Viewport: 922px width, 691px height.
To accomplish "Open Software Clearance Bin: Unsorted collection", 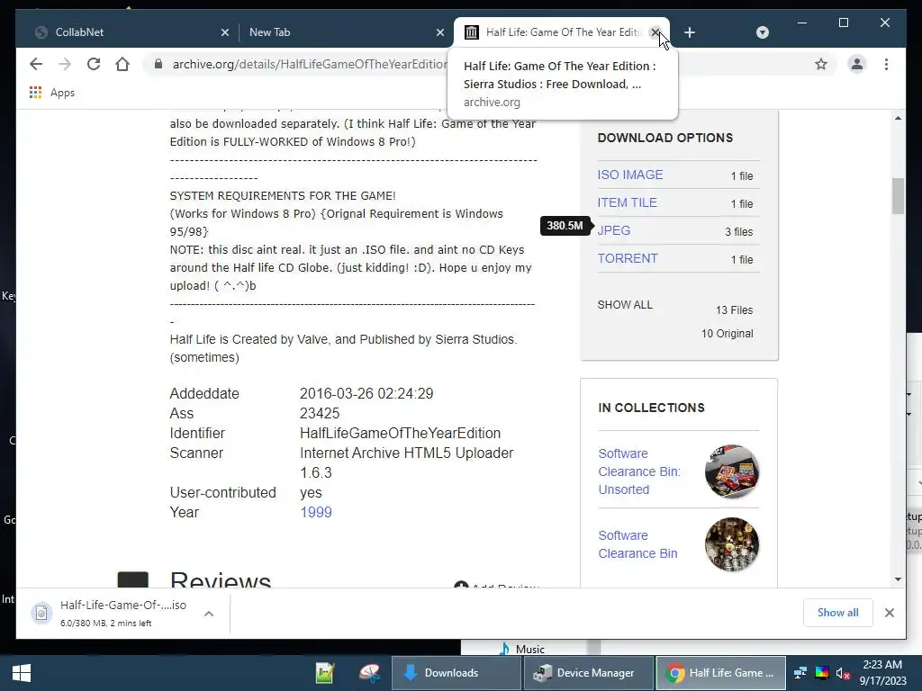I will point(639,471).
